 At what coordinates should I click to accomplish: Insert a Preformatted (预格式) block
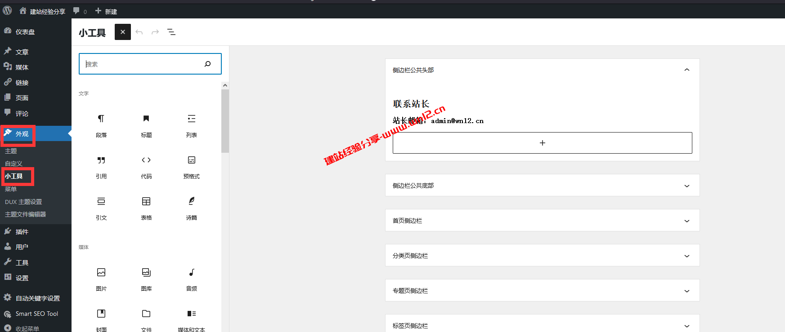click(x=191, y=166)
